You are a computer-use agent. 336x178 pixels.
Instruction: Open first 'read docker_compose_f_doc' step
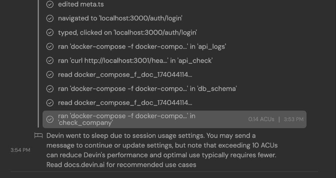pyautogui.click(x=125, y=75)
